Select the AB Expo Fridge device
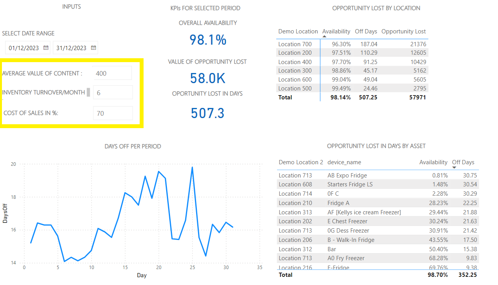Image resolution: width=498 pixels, height=285 pixels. pyautogui.click(x=347, y=176)
